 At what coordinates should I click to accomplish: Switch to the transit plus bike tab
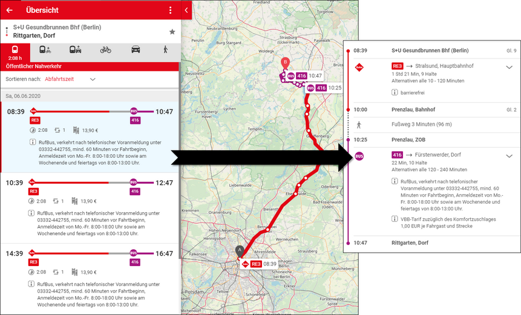coord(45,50)
